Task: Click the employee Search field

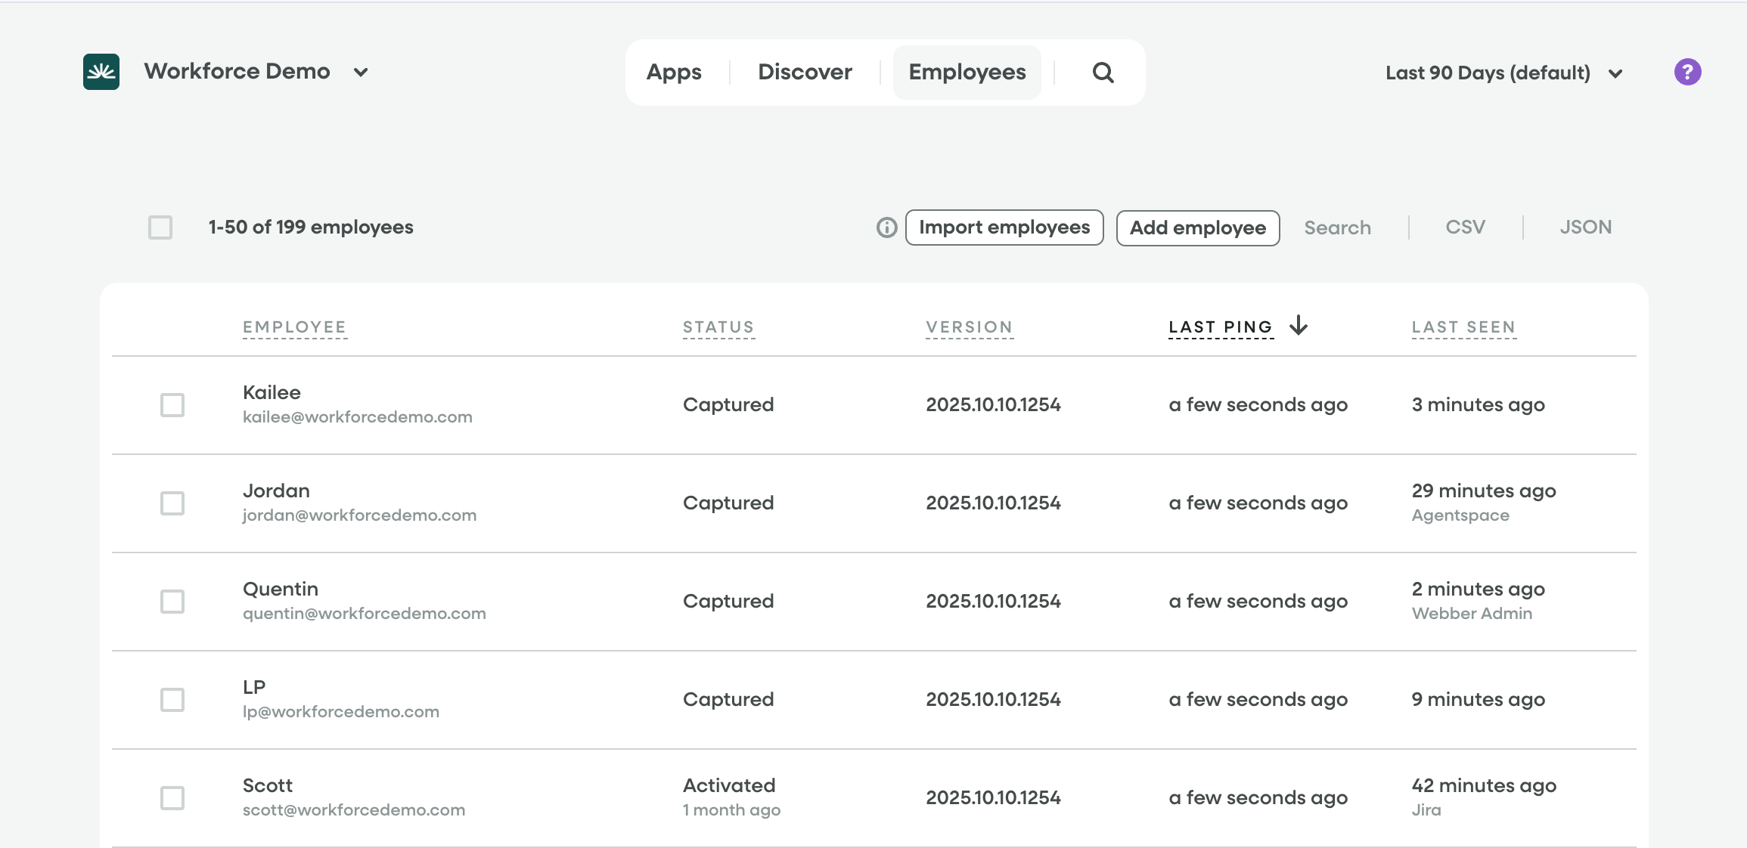Action: tap(1337, 227)
